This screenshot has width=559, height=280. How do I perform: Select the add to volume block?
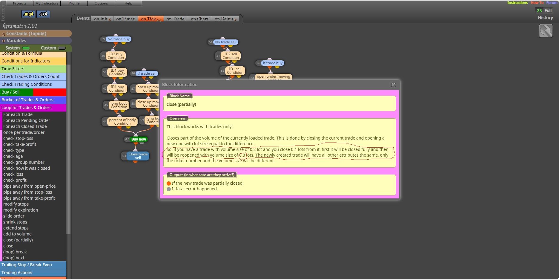point(17,234)
